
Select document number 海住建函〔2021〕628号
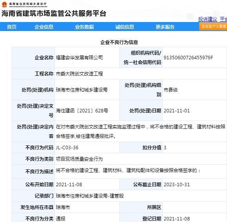82,111
